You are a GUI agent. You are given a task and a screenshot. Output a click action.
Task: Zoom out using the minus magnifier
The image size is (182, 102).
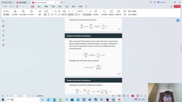(56, 11)
